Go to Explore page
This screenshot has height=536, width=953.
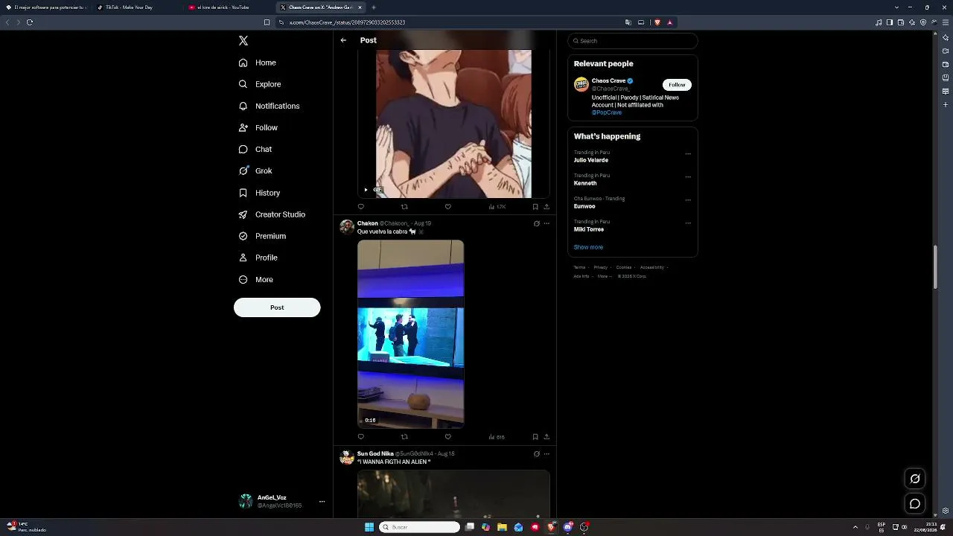coord(260,84)
